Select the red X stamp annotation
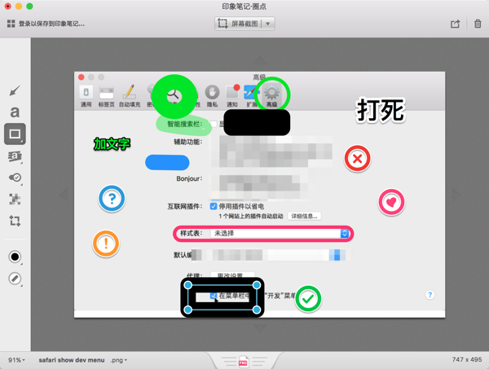This screenshot has height=369, width=489. [x=358, y=159]
